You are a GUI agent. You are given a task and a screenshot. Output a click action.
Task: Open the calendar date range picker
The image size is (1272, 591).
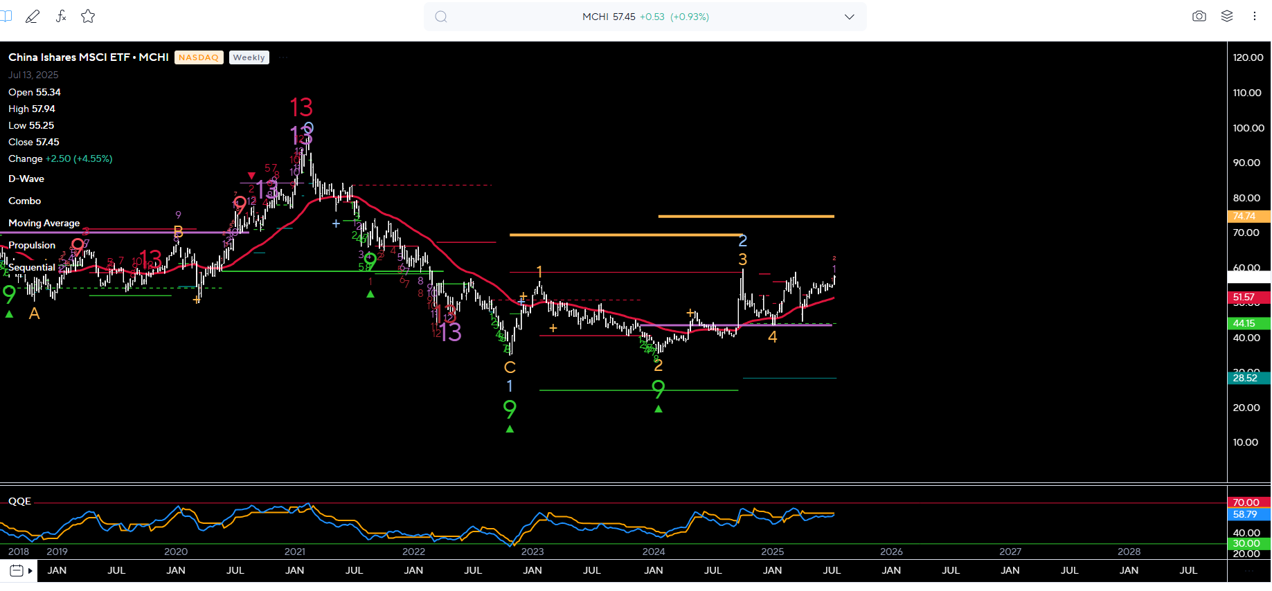click(x=17, y=571)
